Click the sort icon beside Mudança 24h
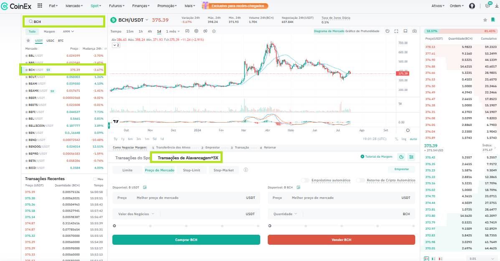500x261 pixels. [x=106, y=49]
